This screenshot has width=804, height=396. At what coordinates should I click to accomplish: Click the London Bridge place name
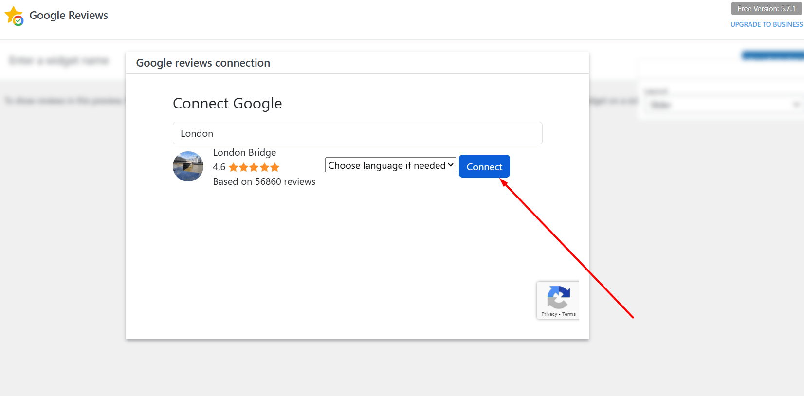[244, 152]
